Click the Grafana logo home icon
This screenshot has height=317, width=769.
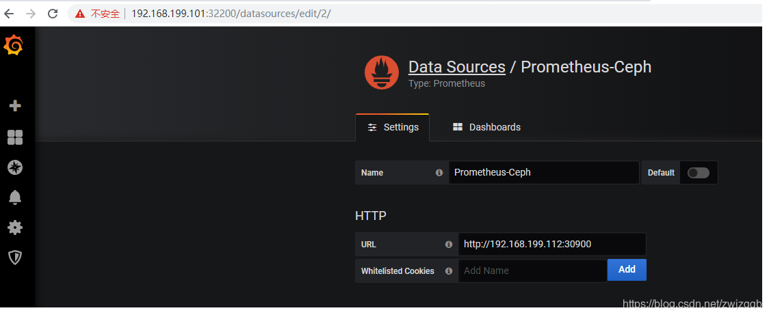14,46
